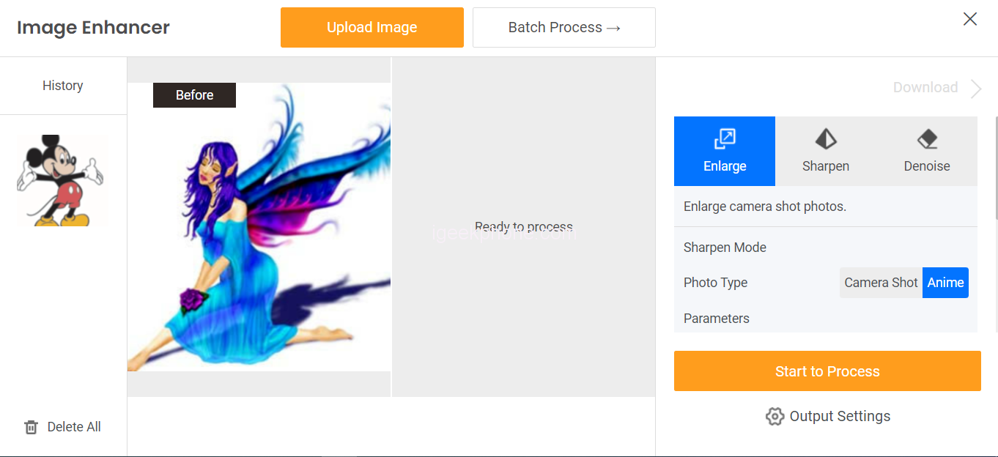This screenshot has height=457, width=998.
Task: Click Start to Process
Action: pos(827,371)
